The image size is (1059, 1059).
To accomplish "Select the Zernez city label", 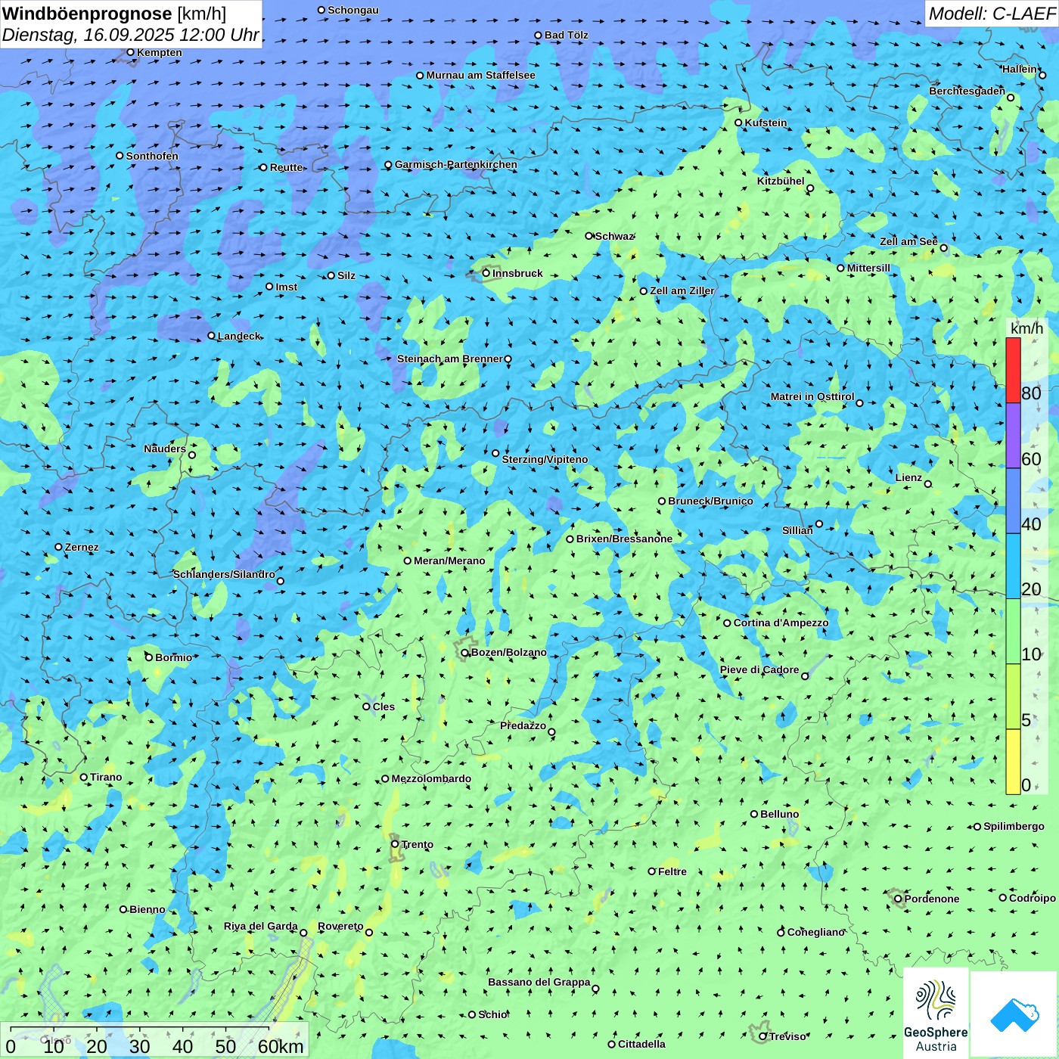I will point(82,547).
